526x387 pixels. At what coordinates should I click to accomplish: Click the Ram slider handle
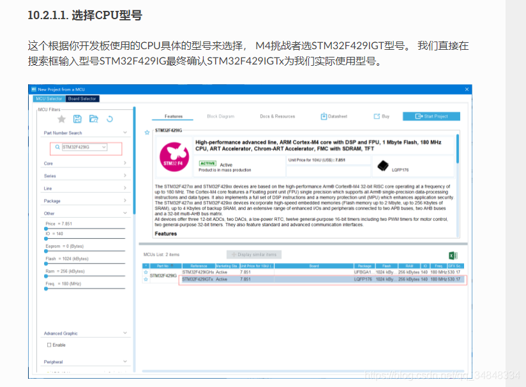46,277
